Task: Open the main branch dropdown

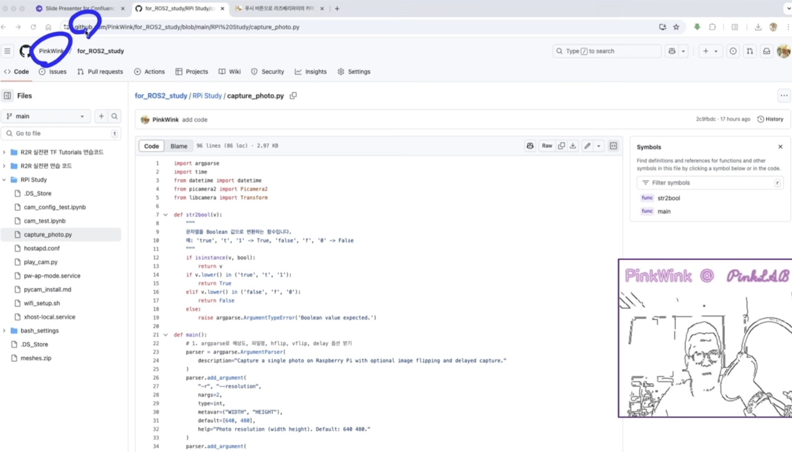Action: tap(46, 116)
